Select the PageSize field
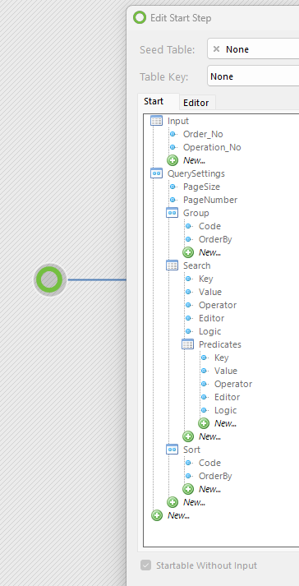 pos(201,187)
